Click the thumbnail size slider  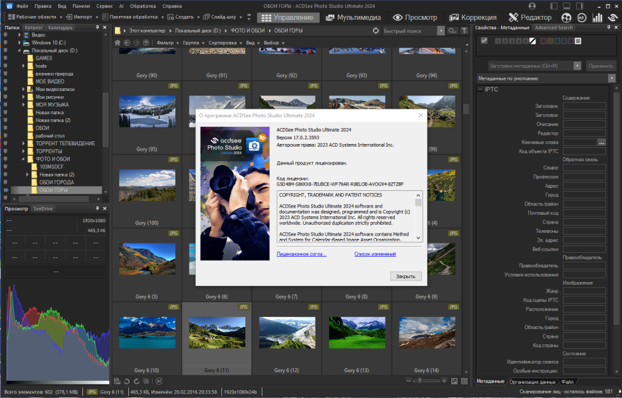pos(427,381)
